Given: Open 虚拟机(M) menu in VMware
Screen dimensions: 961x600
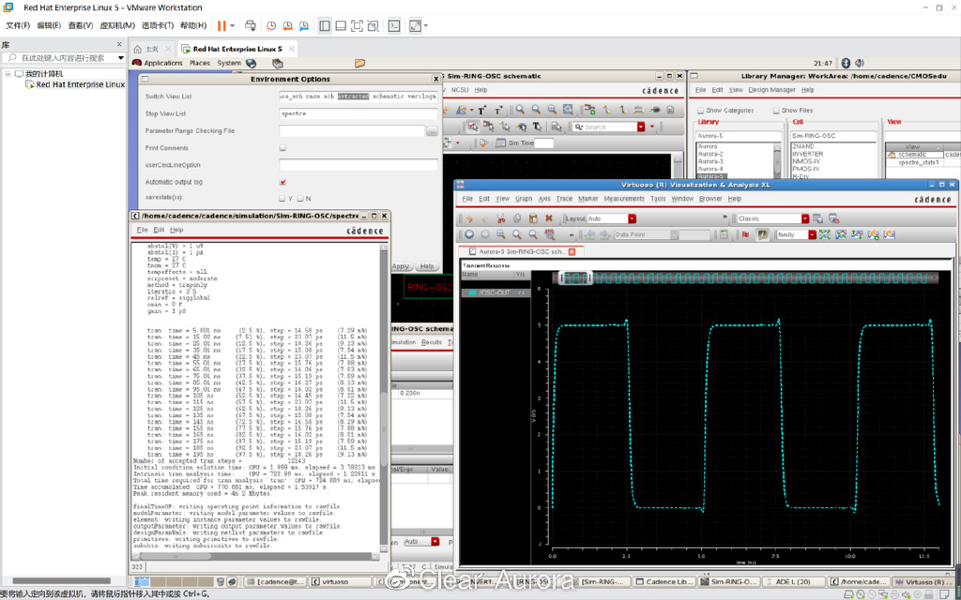Looking at the screenshot, I should pos(117,25).
